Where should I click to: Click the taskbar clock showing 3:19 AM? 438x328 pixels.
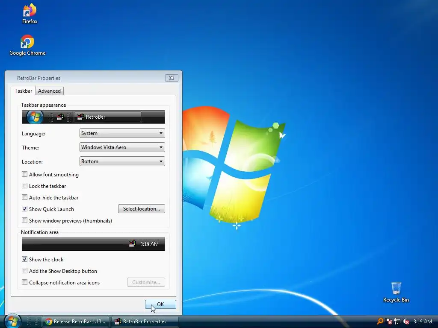[423, 321]
